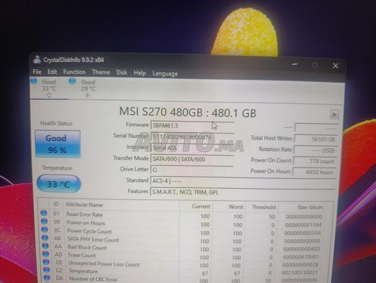The height and width of the screenshot is (283, 376).
Task: Click the Rotation Rate value (SSD)
Action: (x=316, y=150)
